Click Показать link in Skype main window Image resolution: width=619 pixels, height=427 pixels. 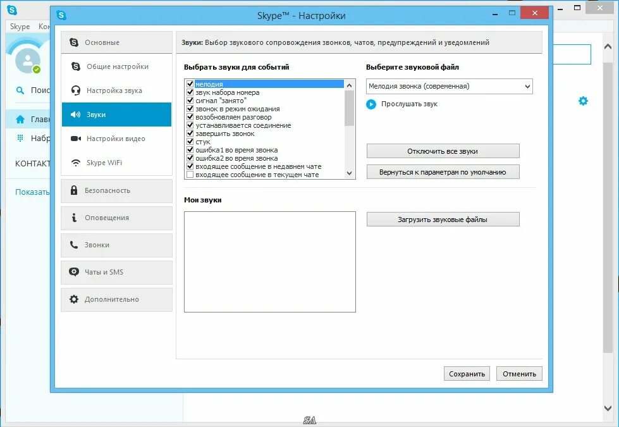click(x=32, y=192)
